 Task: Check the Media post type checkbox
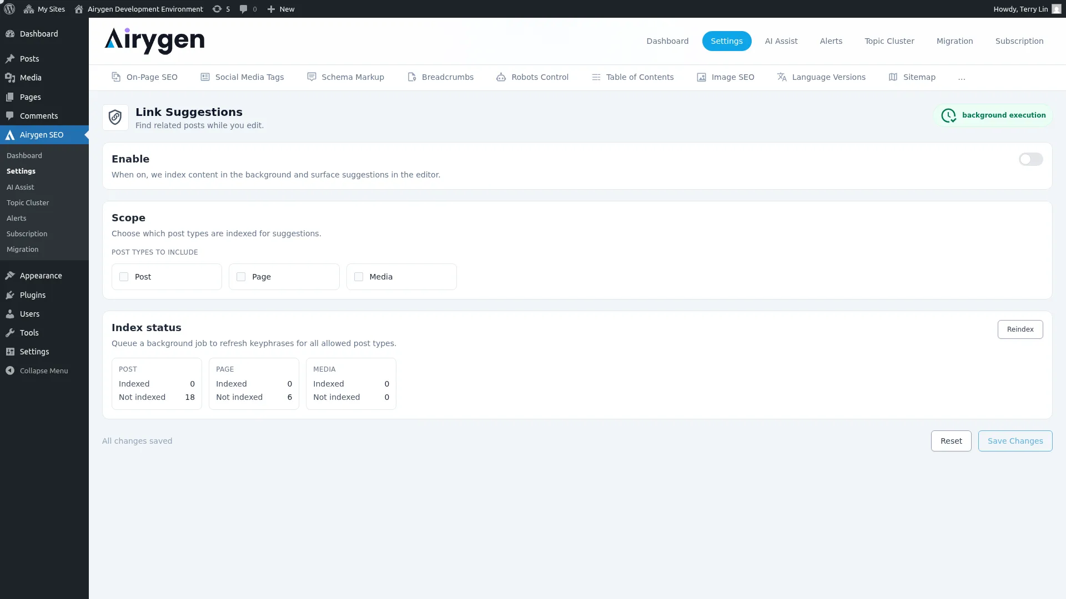(359, 277)
